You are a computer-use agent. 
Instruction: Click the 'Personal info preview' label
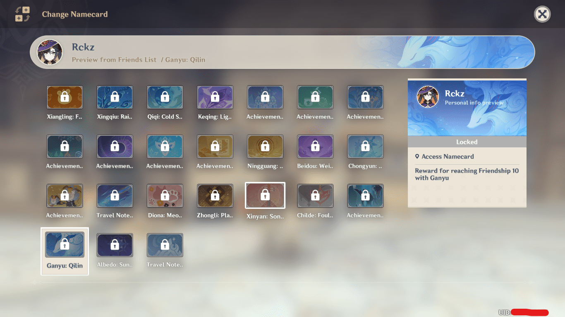coord(474,103)
